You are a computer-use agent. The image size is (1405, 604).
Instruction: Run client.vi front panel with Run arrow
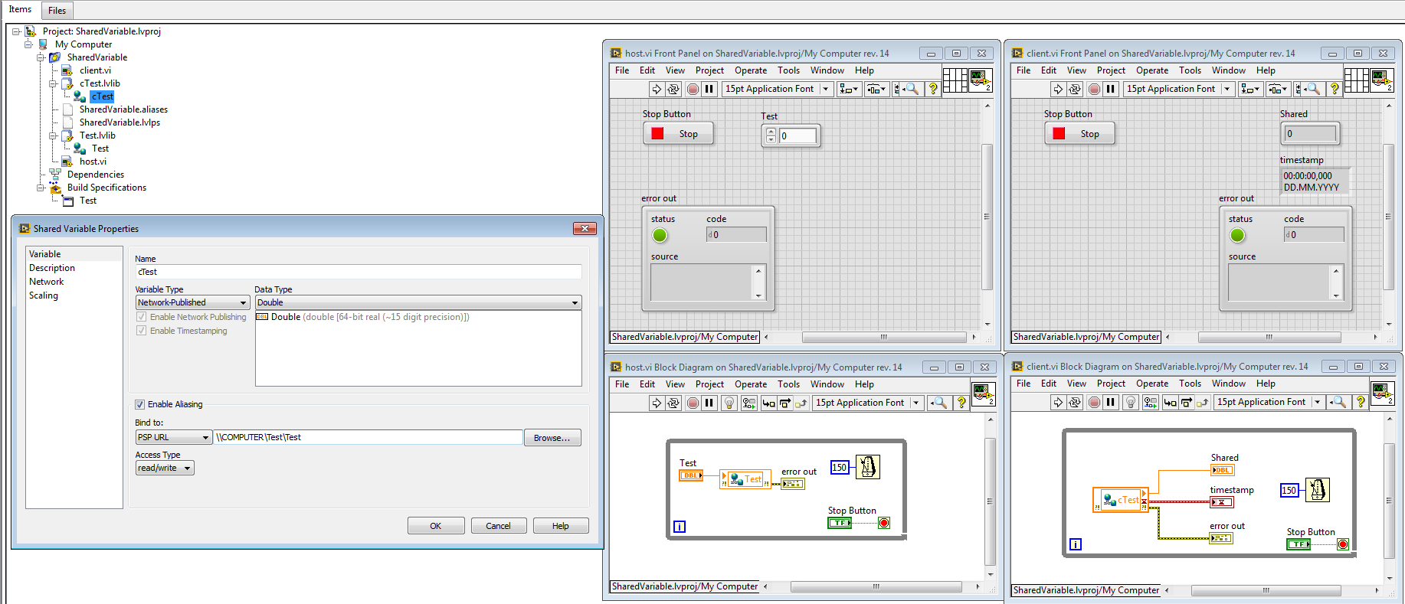point(1058,89)
